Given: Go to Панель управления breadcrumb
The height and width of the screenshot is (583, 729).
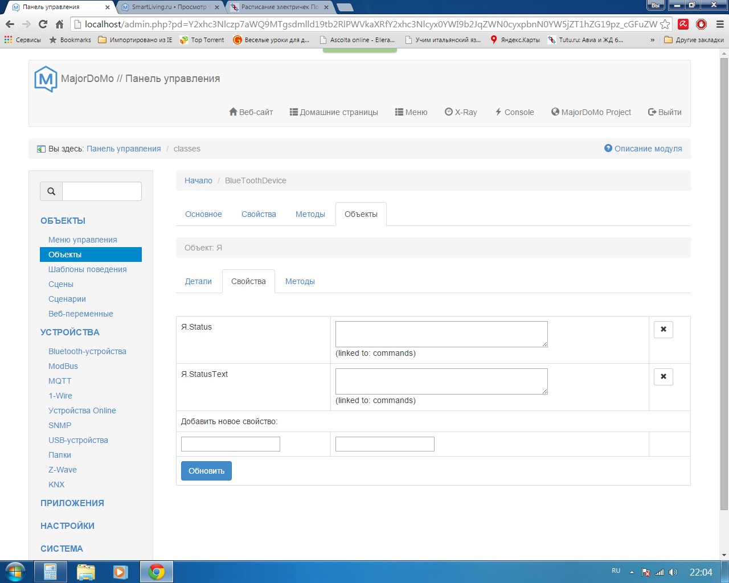Looking at the screenshot, I should [x=124, y=149].
